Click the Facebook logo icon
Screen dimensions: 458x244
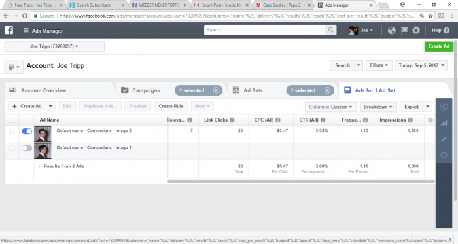click(9, 30)
